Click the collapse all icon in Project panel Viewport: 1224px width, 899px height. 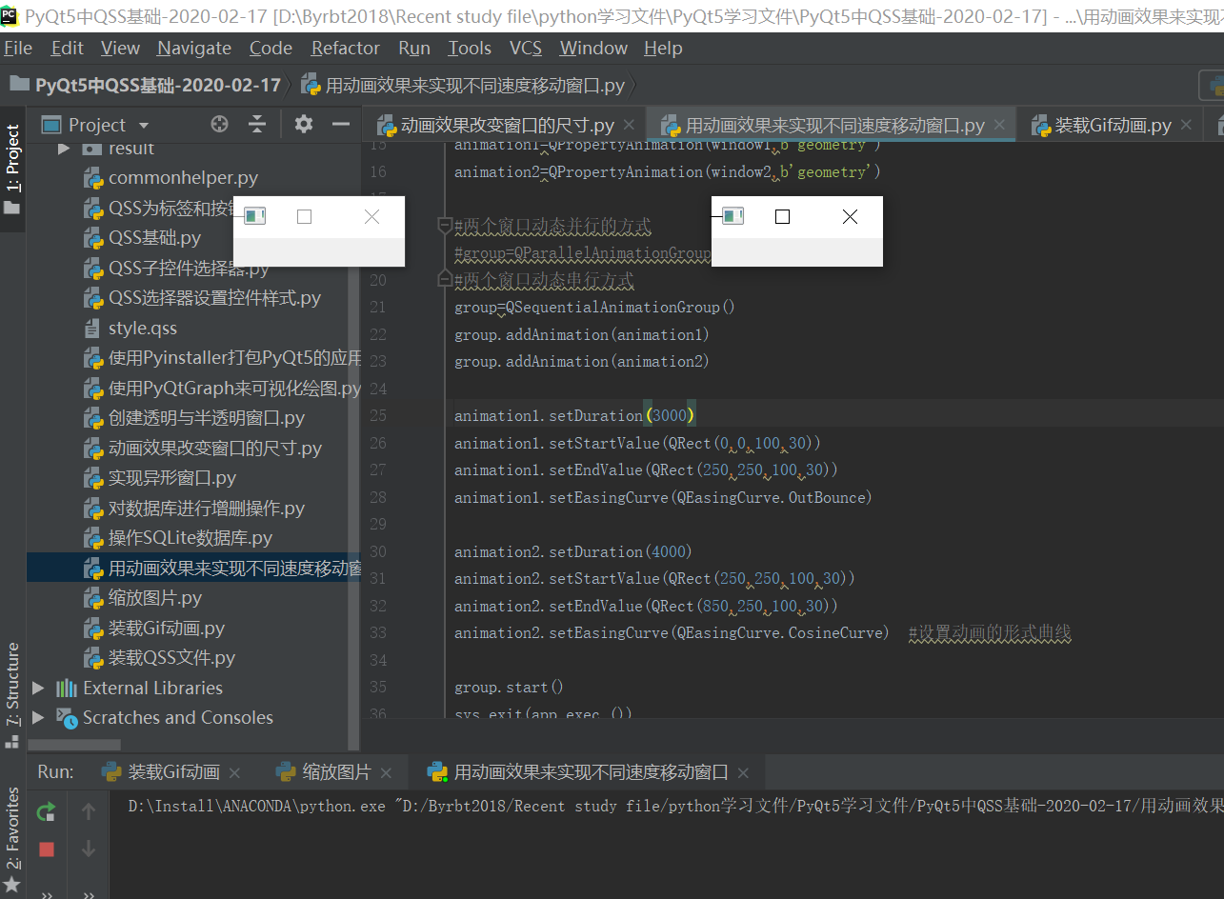[257, 124]
